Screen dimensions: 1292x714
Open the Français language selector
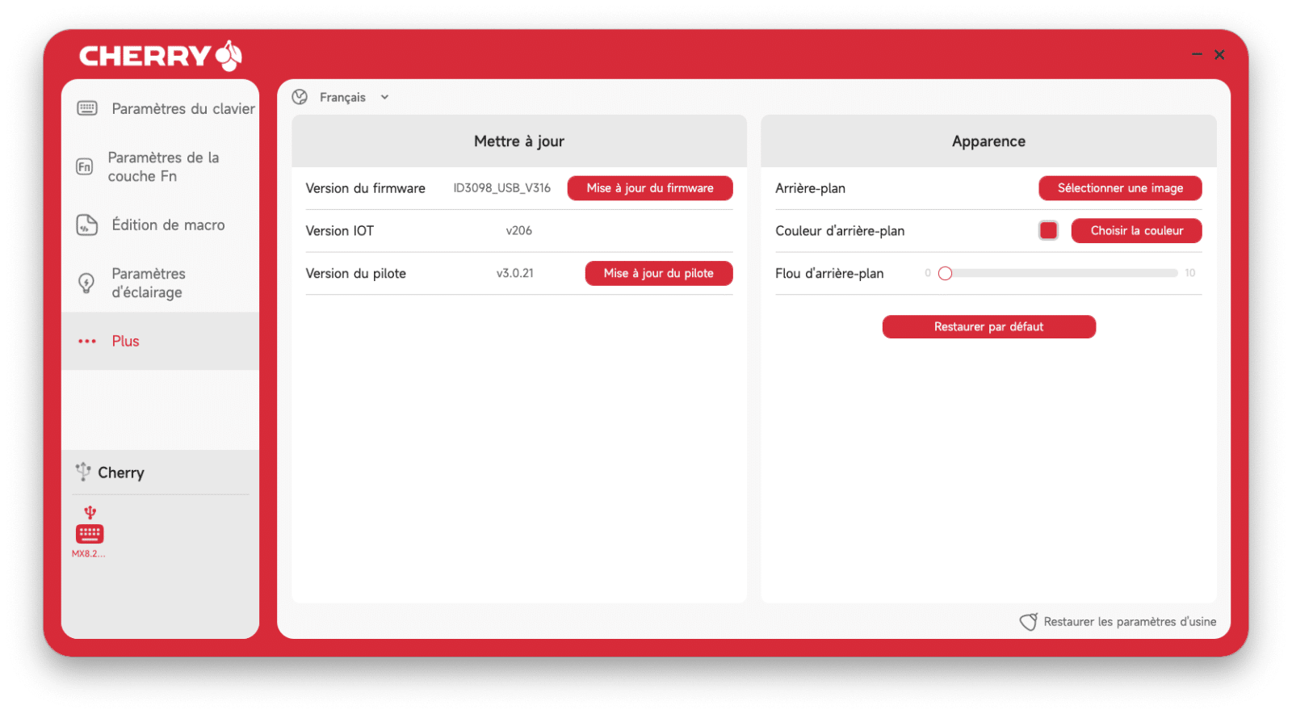tap(342, 97)
